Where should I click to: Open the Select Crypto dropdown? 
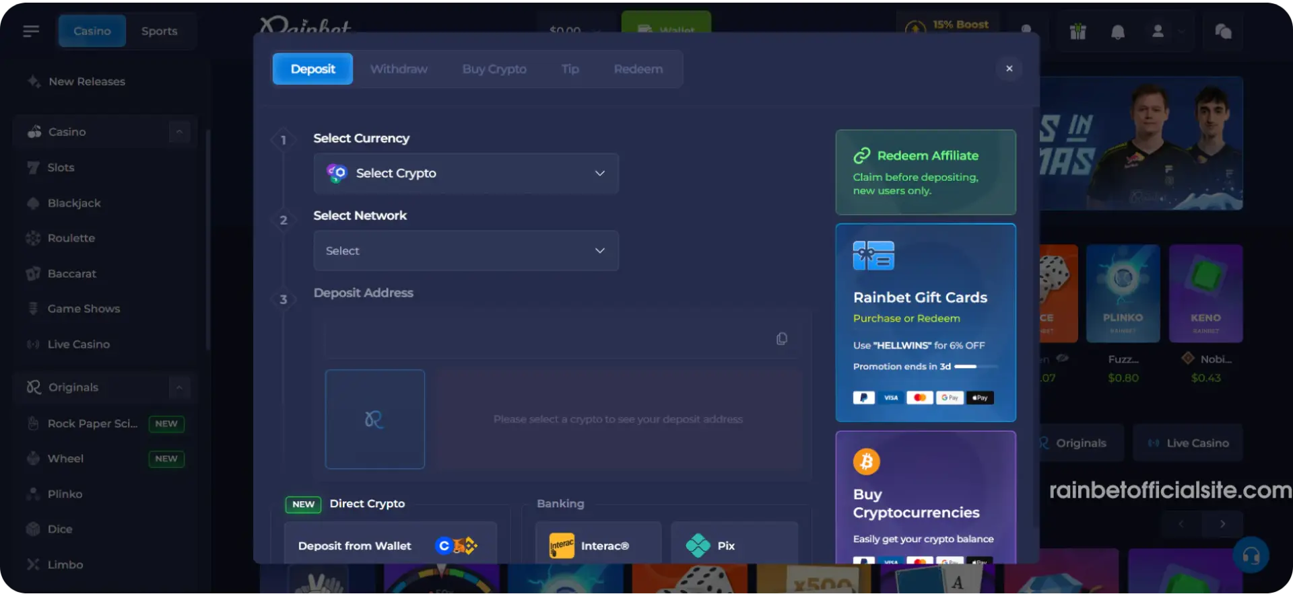pyautogui.click(x=466, y=174)
